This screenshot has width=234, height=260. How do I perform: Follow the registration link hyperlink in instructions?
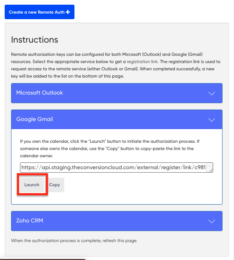142,62
